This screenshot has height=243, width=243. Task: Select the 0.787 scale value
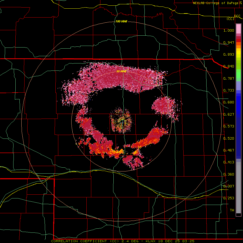coord(229,78)
